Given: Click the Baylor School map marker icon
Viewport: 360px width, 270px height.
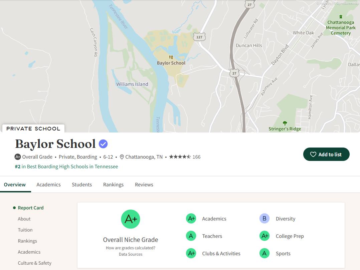Looking at the screenshot, I should coord(171,57).
